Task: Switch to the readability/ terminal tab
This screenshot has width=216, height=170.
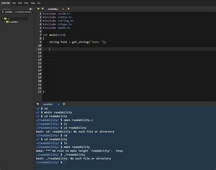Action: point(48,104)
